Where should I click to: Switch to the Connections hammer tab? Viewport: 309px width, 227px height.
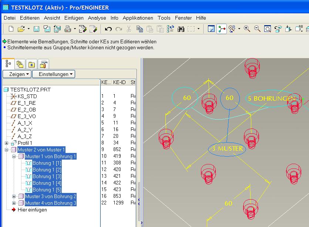tap(43, 64)
